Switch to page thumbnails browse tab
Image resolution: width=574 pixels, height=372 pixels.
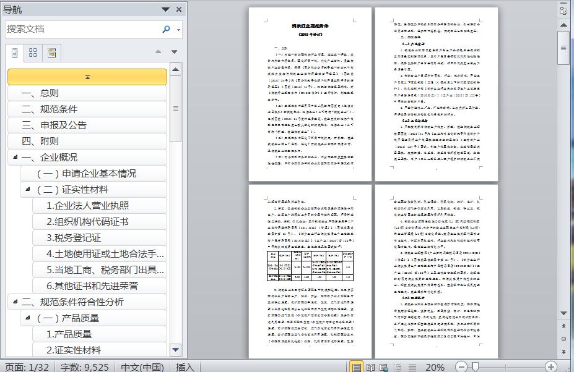pos(33,53)
